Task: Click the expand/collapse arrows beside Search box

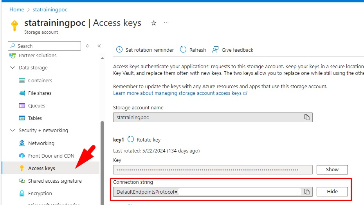Action: click(x=87, y=46)
